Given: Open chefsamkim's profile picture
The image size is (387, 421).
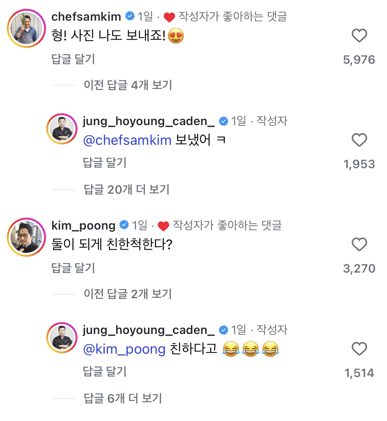Looking at the screenshot, I should point(27,29).
